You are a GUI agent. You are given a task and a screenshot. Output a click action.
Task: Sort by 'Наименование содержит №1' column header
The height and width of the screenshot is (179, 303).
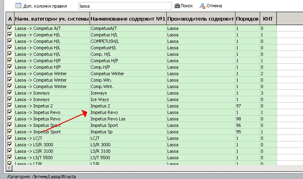click(128, 19)
